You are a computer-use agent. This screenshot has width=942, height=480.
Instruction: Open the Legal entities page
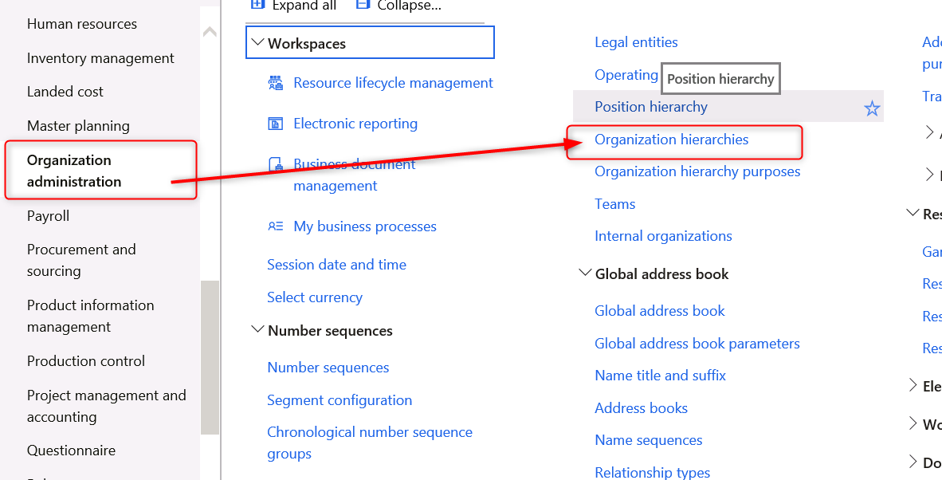tap(636, 41)
